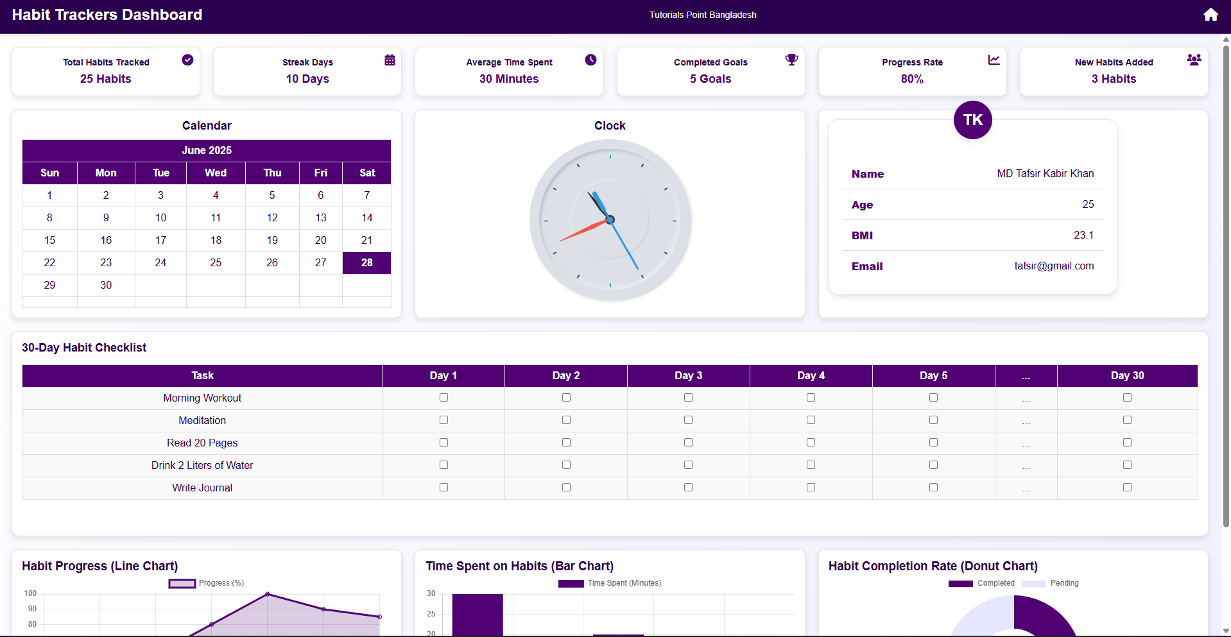Toggle the Pending legend on the donut chart
This screenshot has width=1231, height=637.
click(x=1050, y=583)
